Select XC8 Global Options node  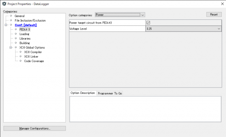tap(32, 48)
